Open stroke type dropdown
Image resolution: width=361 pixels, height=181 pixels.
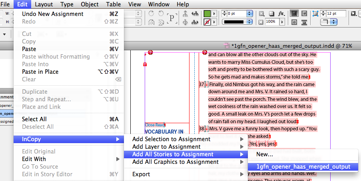coord(249,22)
